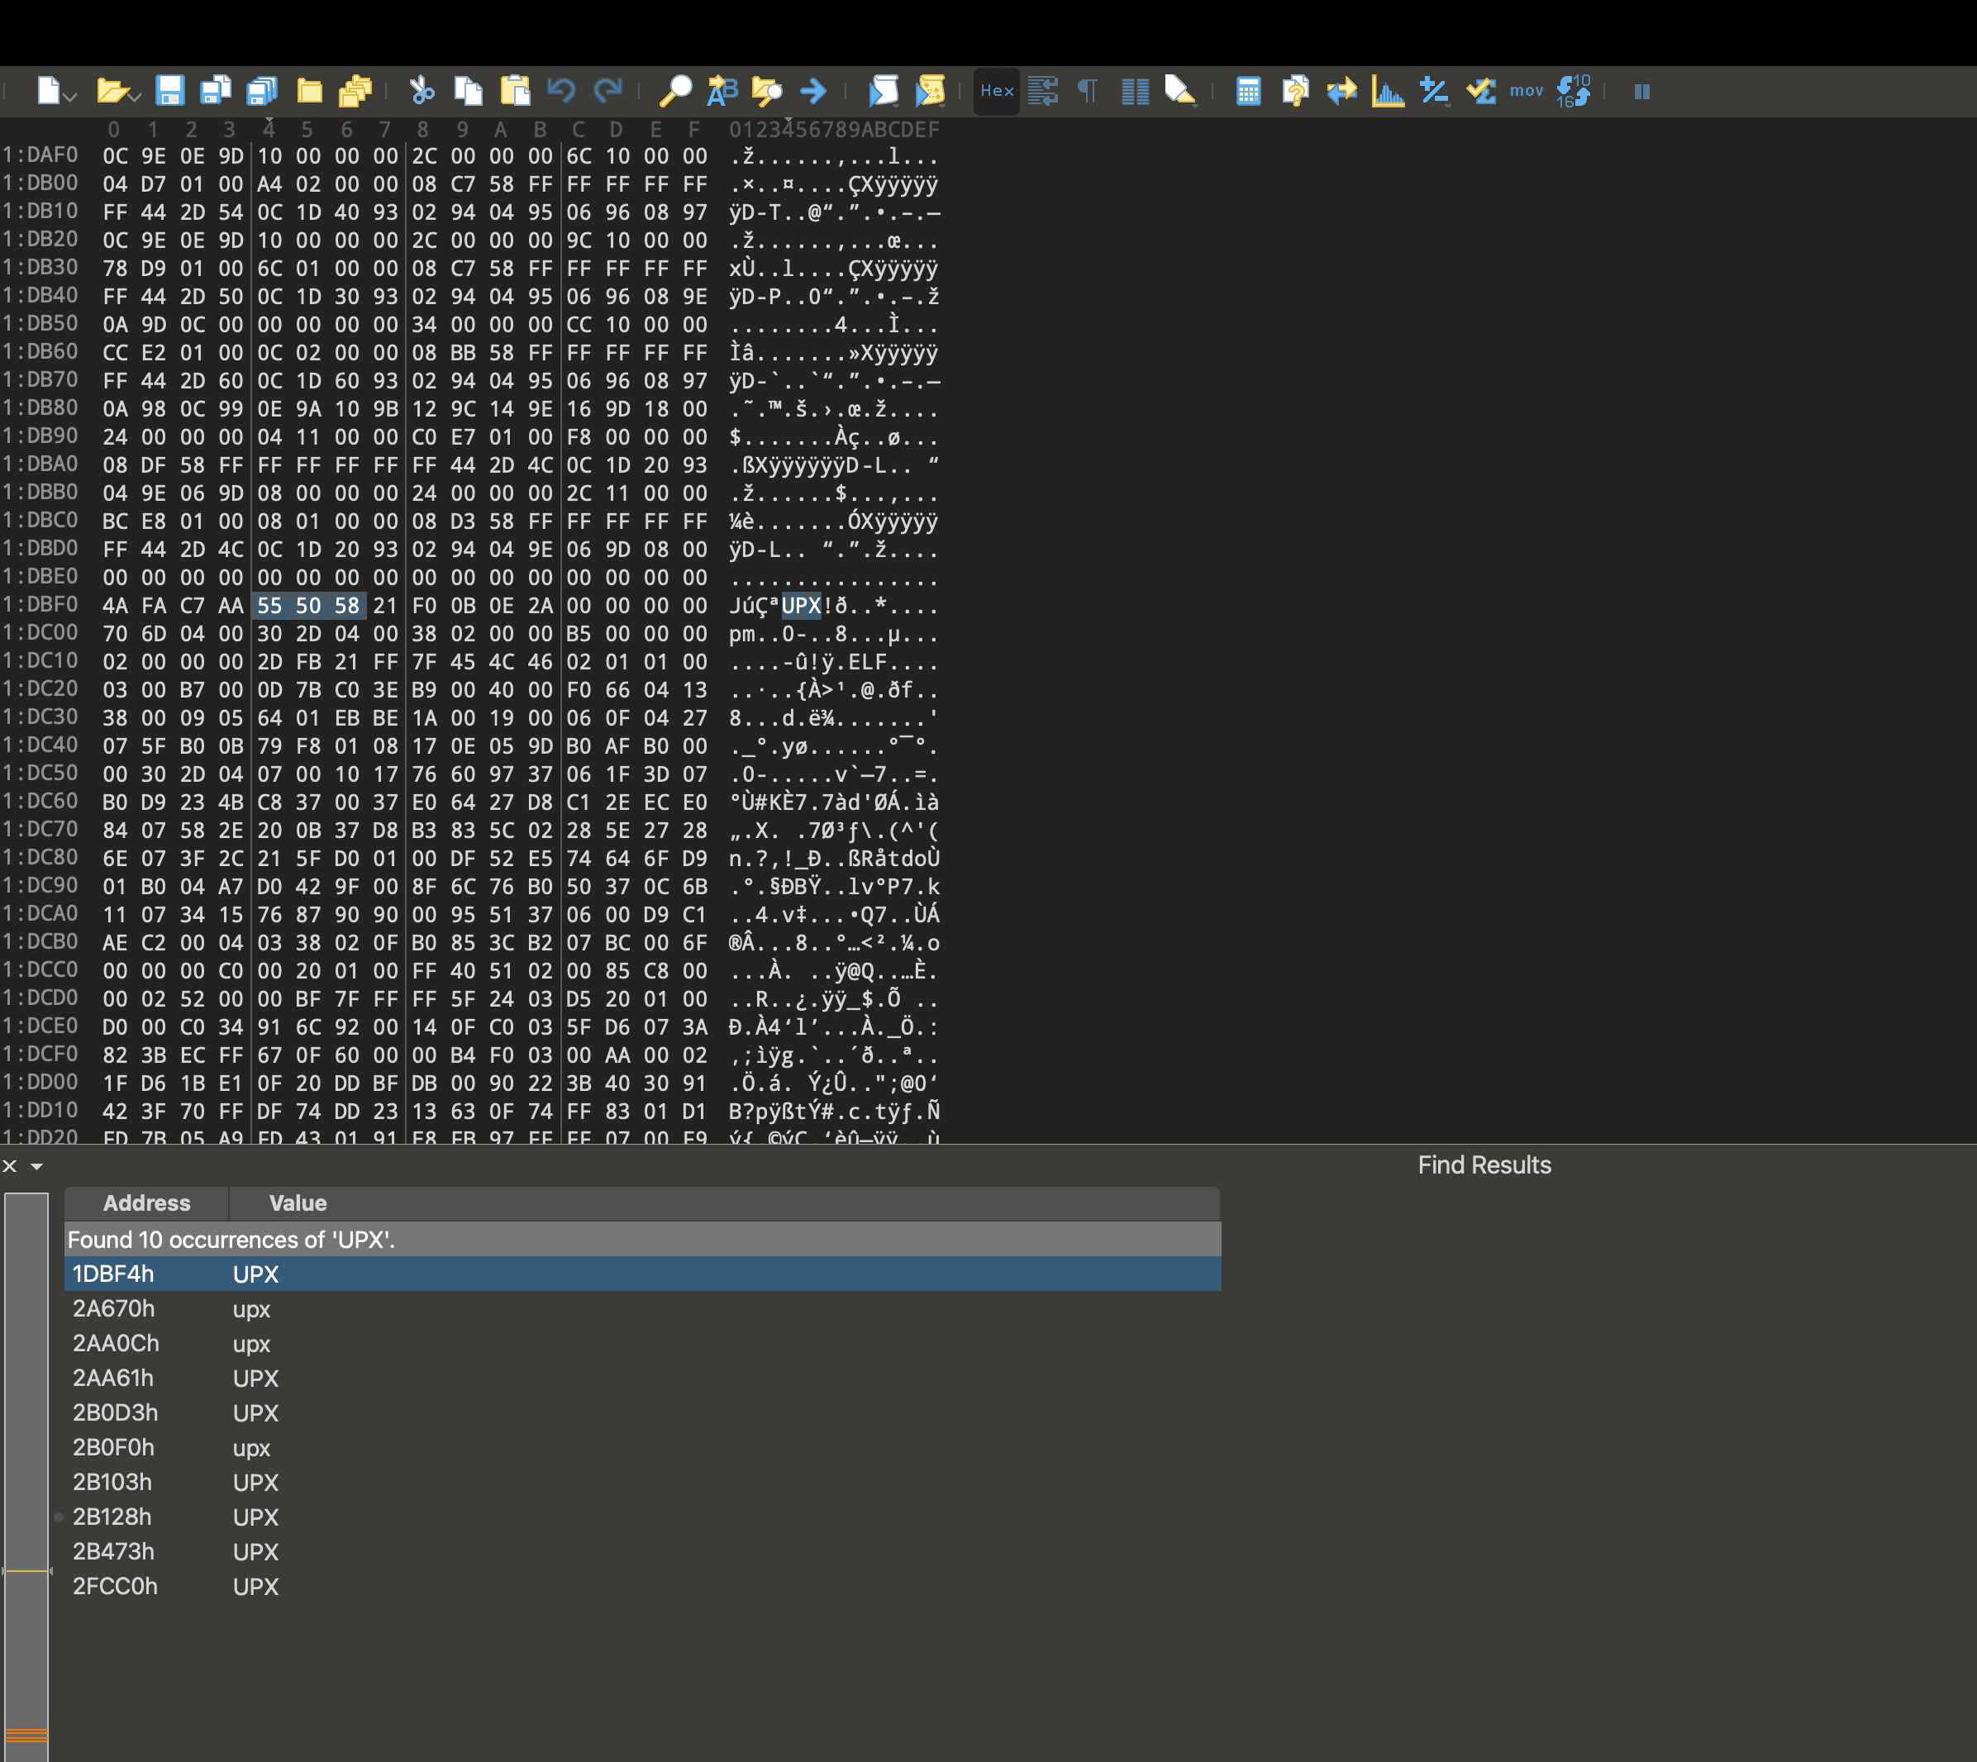Click the Save All icon
The image size is (1977, 1762).
click(262, 91)
